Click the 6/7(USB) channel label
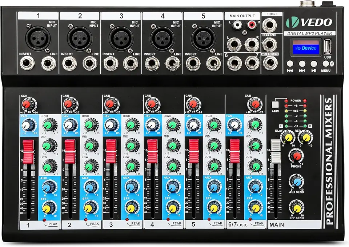 [238, 224]
